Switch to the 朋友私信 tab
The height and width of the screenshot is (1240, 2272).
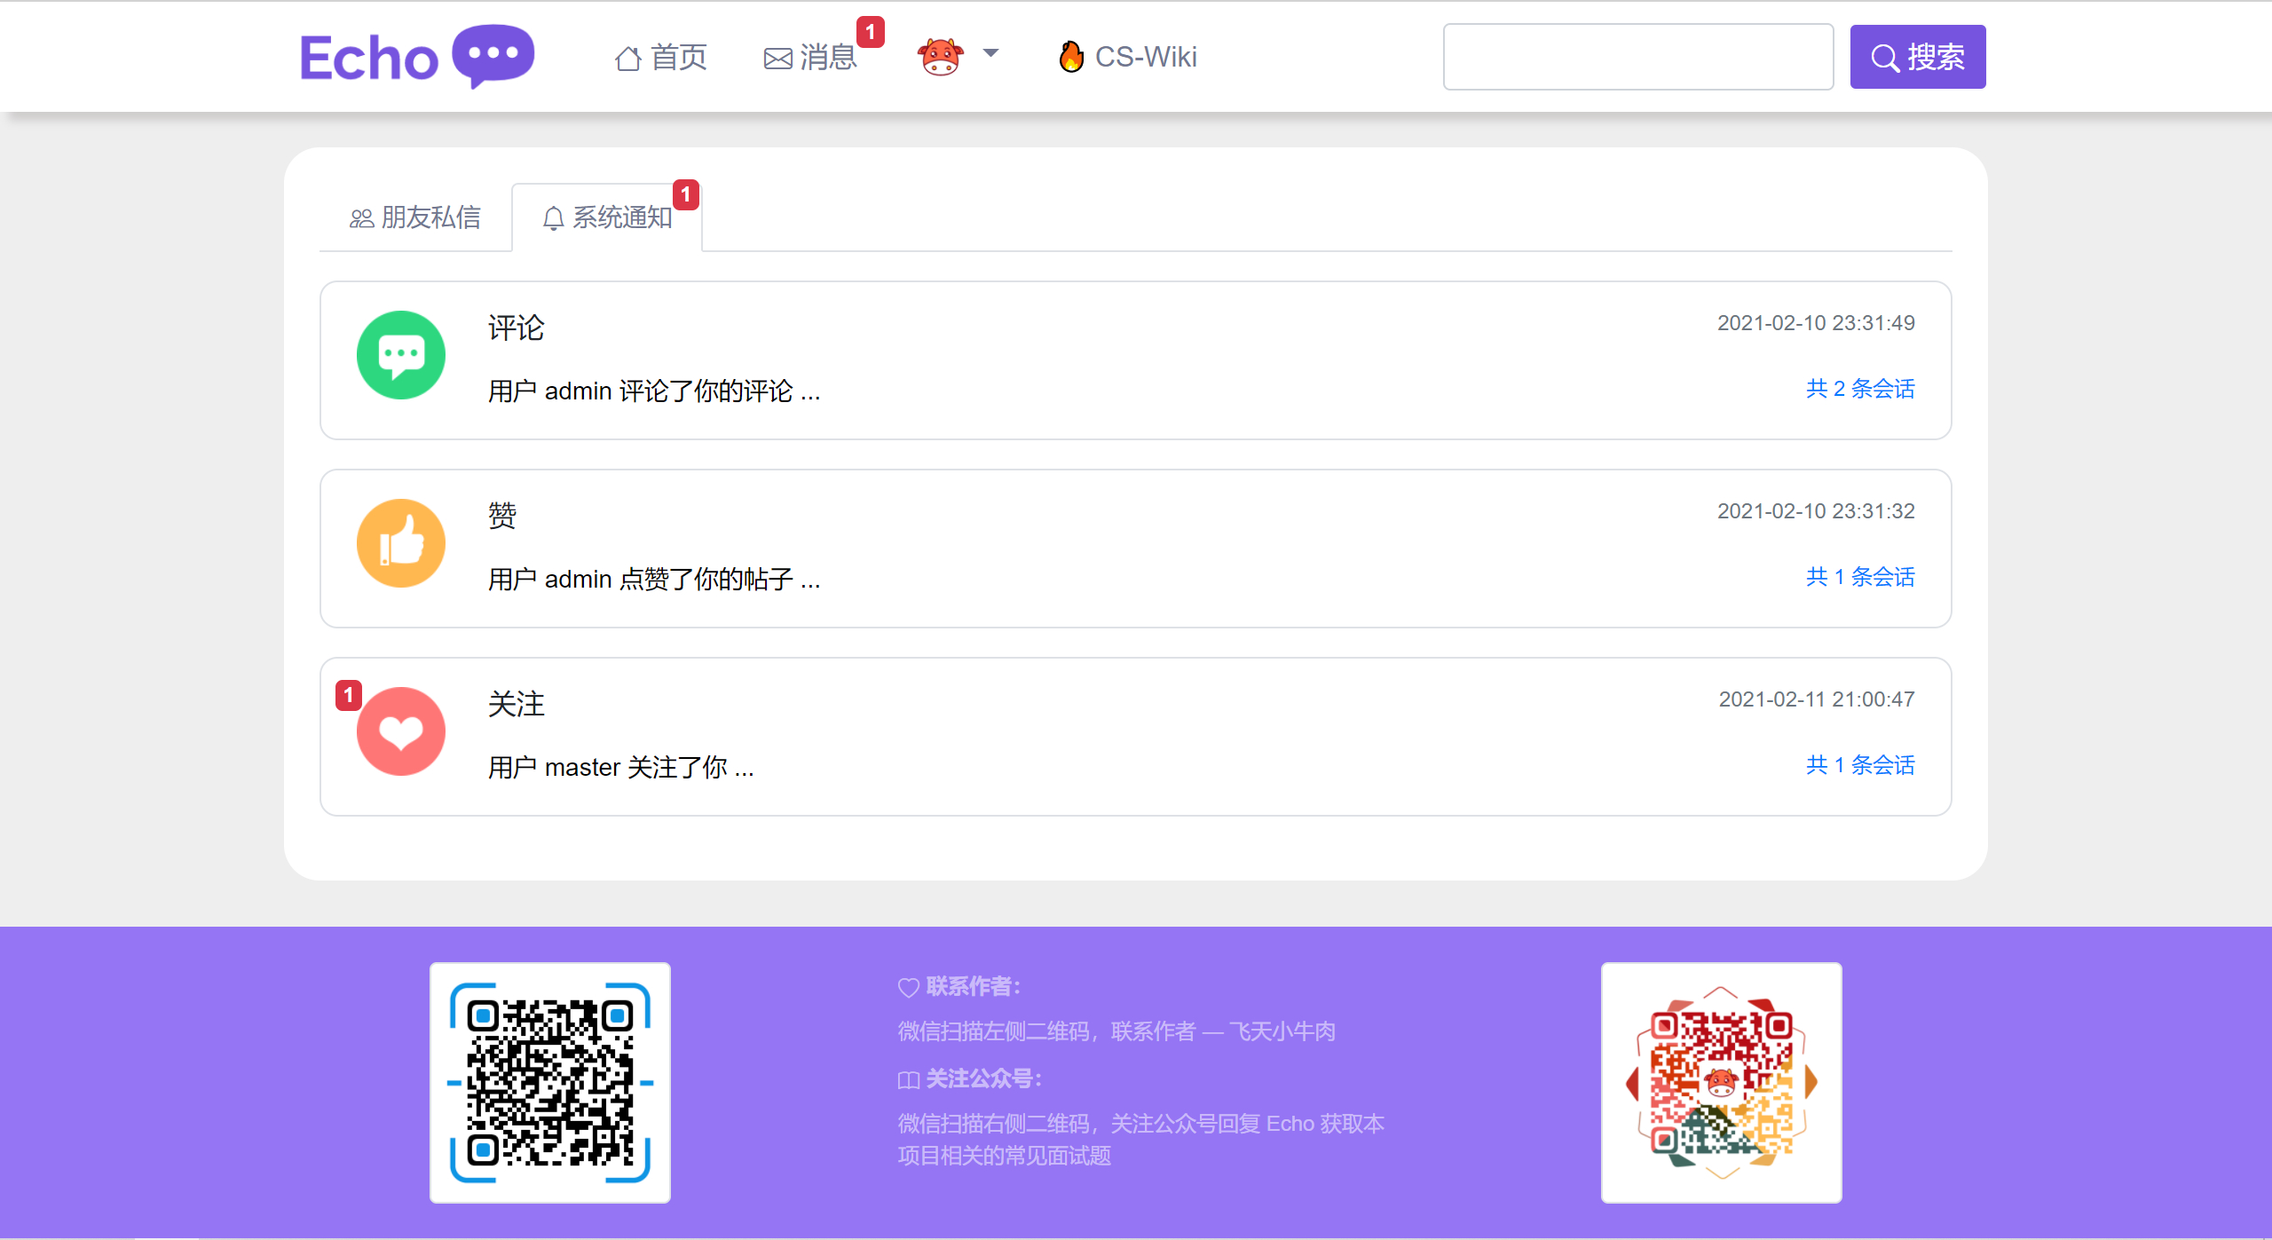click(415, 217)
